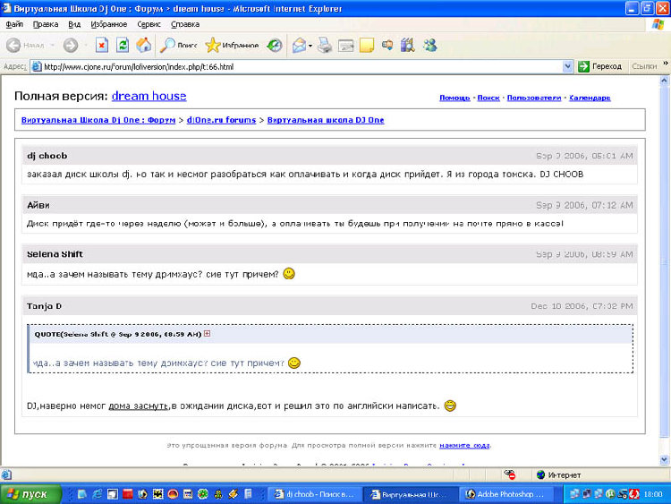Open the dream house full version link
Image resolution: width=671 pixels, height=504 pixels.
[149, 96]
